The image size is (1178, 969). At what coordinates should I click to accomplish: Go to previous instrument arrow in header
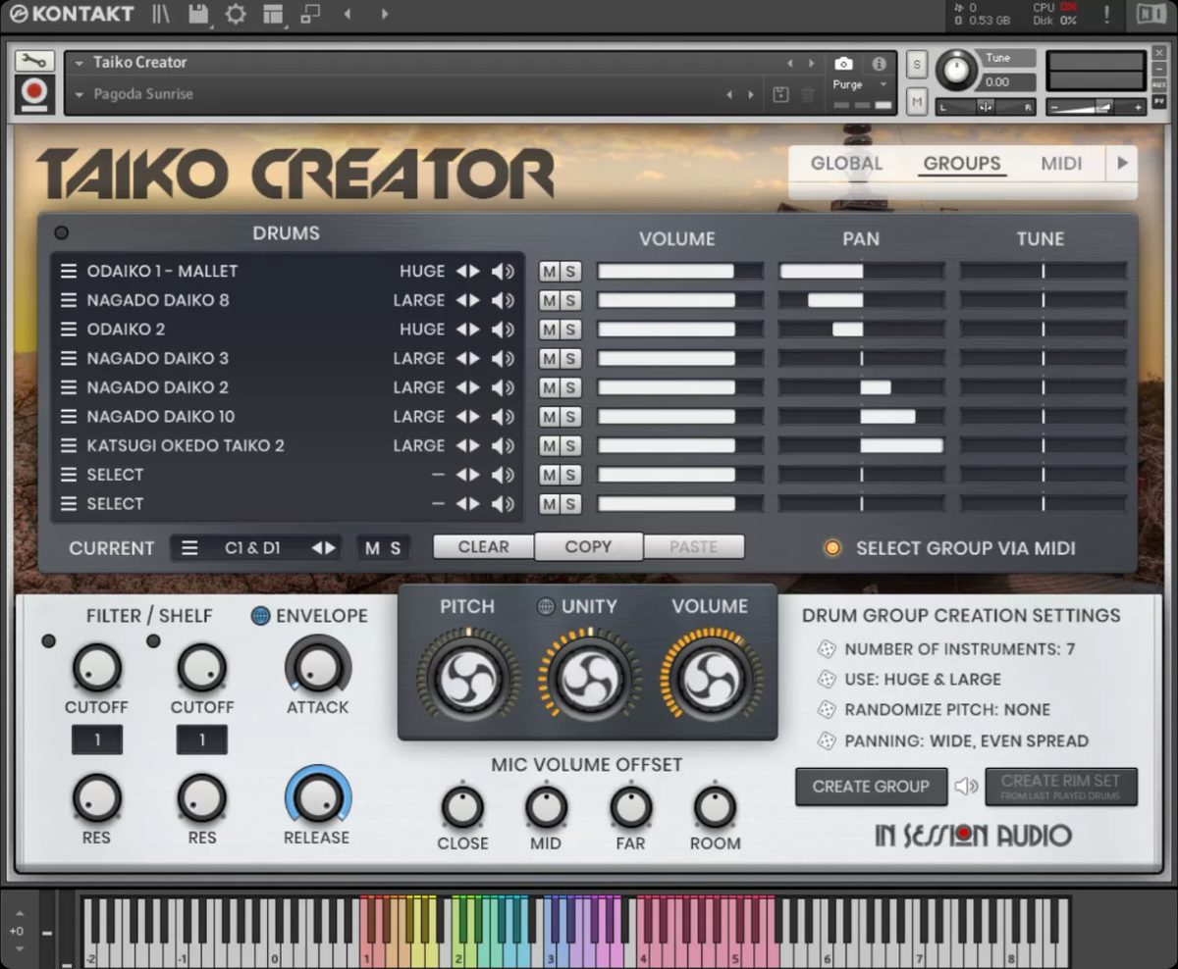click(x=789, y=64)
